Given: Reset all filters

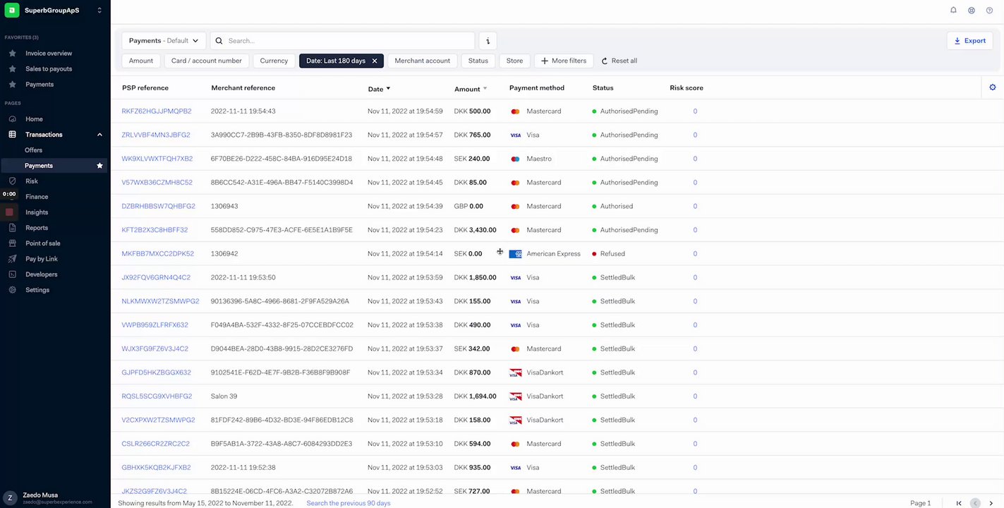Looking at the screenshot, I should (619, 61).
